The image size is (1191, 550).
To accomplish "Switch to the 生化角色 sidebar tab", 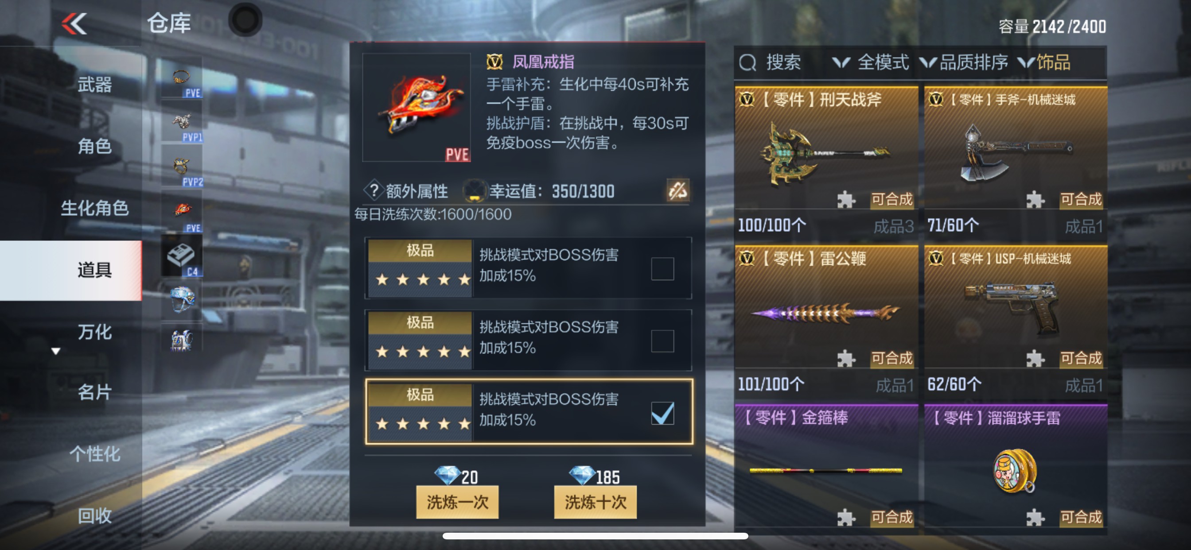I will click(x=94, y=208).
